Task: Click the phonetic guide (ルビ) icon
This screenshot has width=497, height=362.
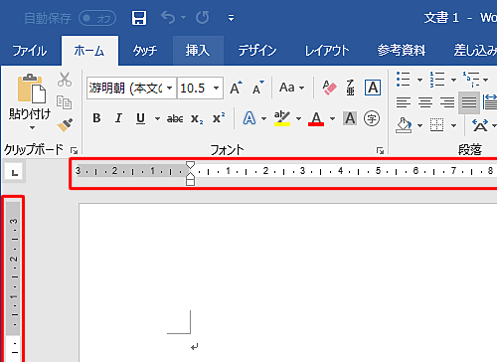Action: pos(350,88)
